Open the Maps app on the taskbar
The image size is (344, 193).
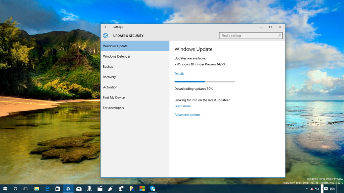point(88,189)
